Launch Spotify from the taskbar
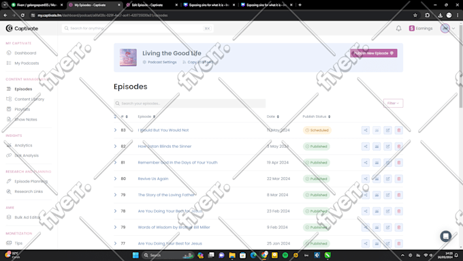This screenshot has height=261, width=463. tap(285, 255)
